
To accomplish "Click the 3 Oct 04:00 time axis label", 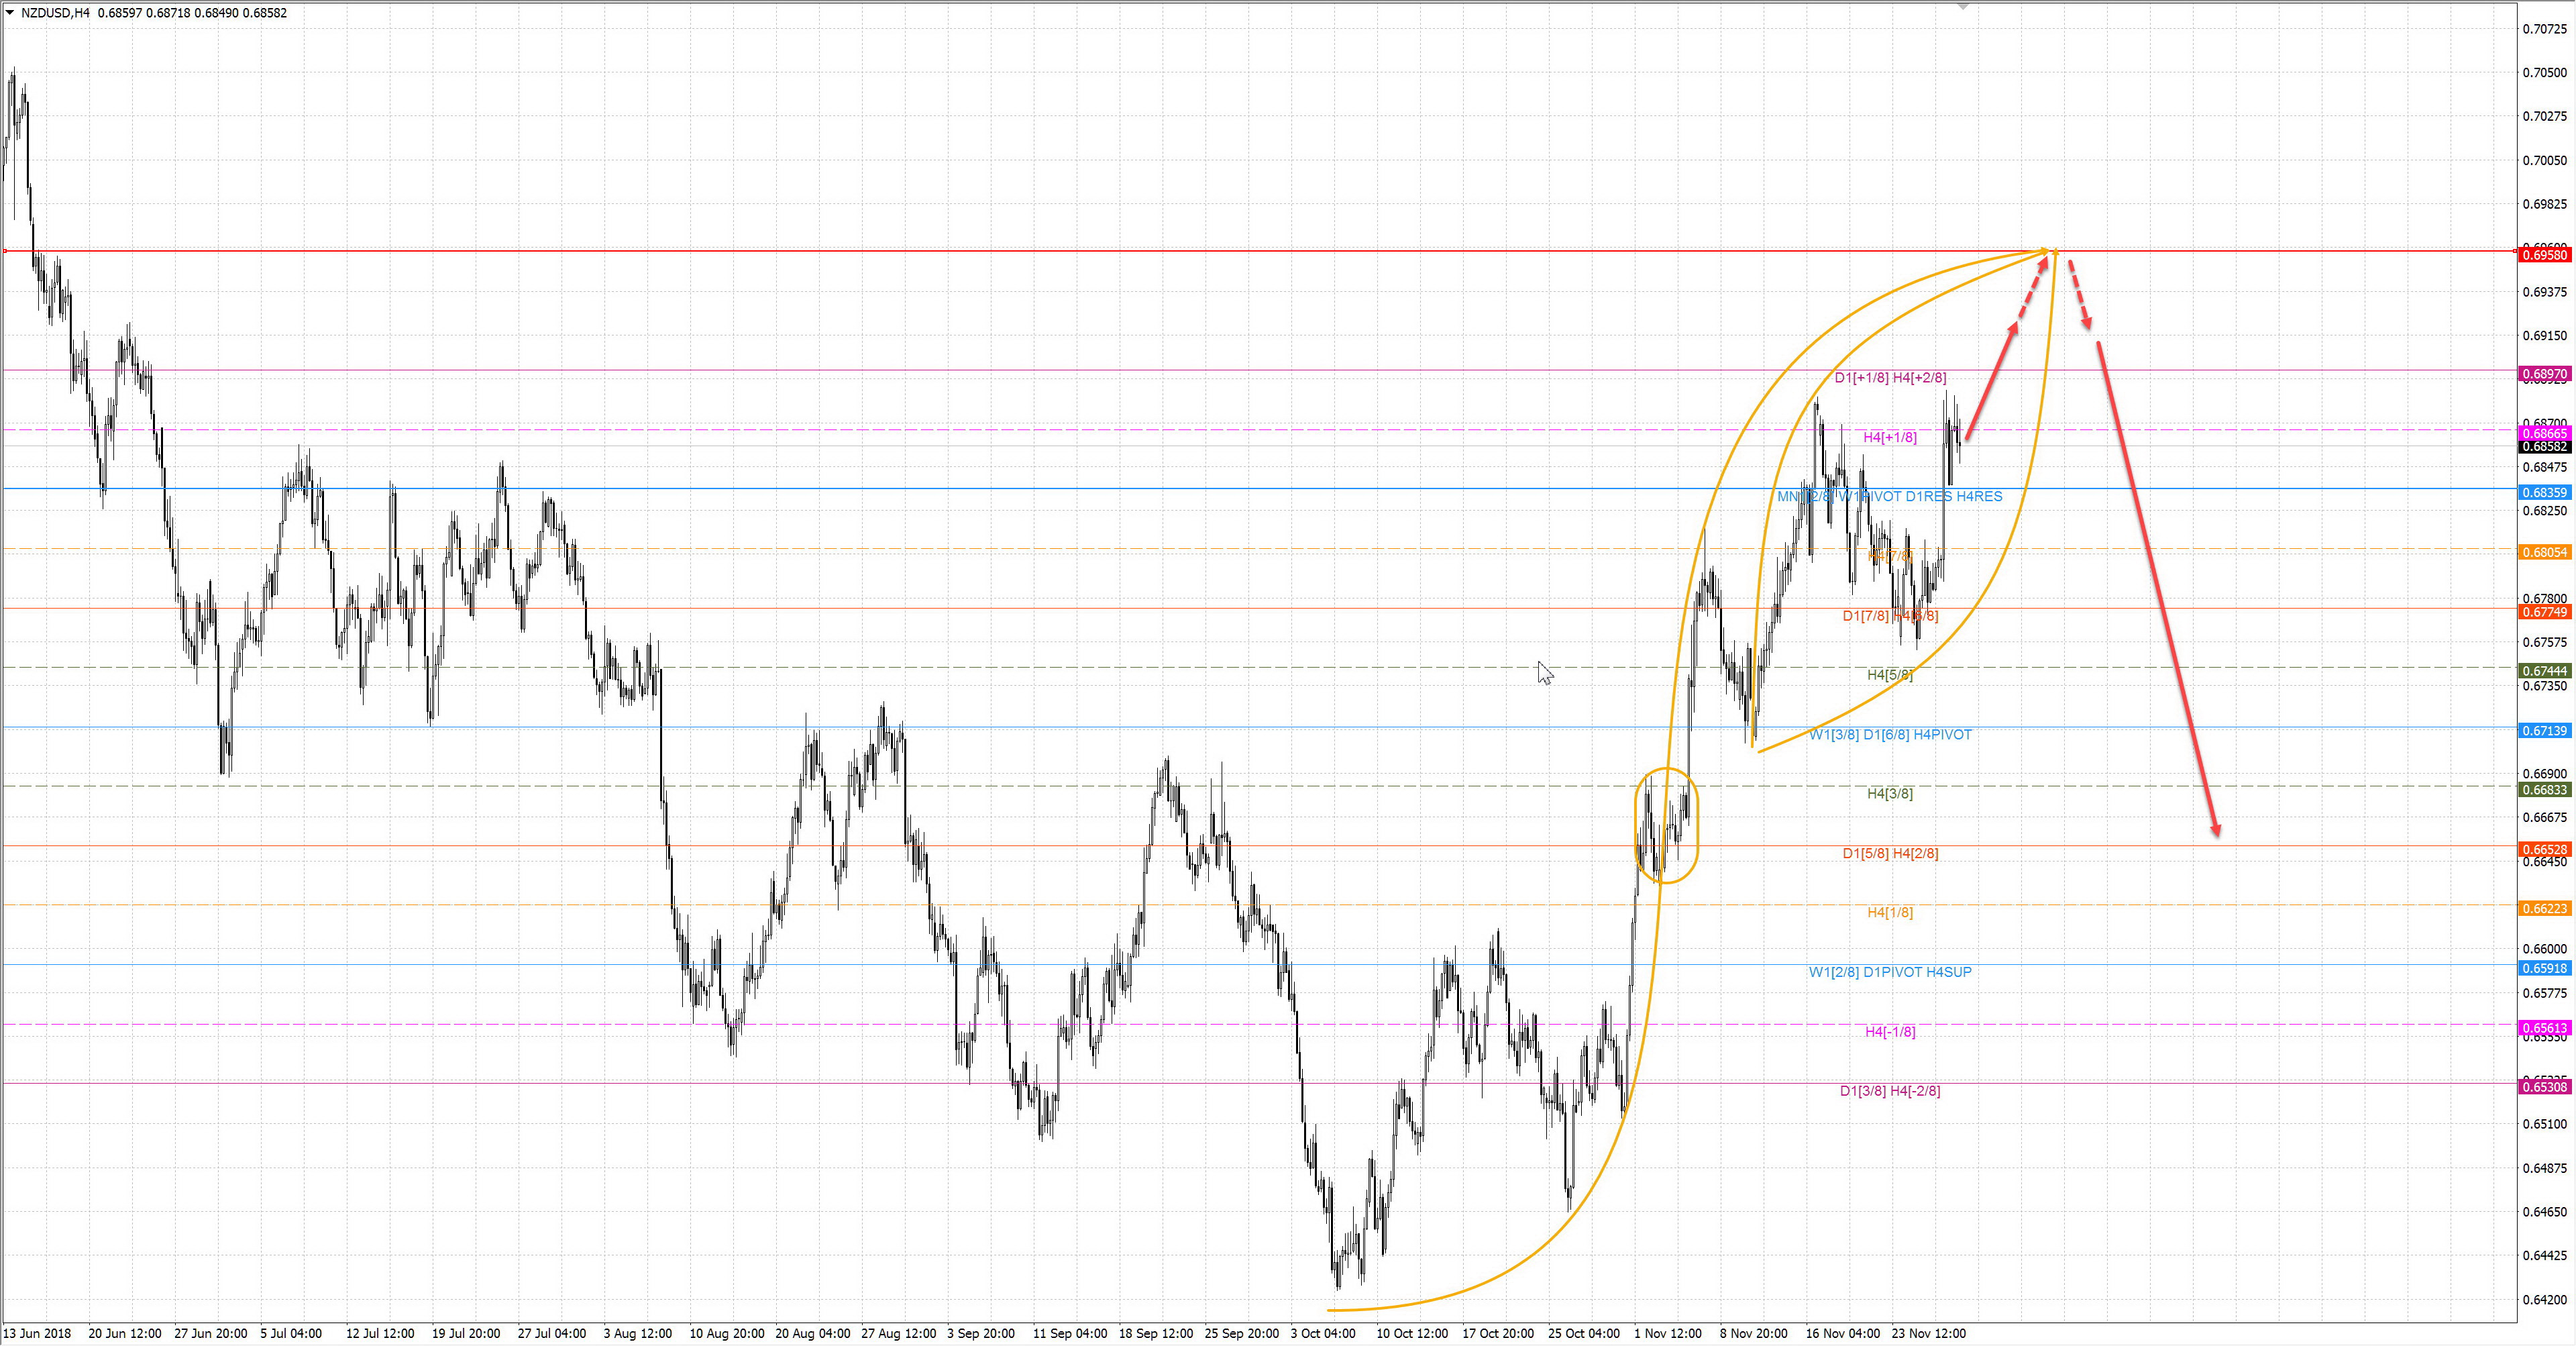I will (1322, 1333).
